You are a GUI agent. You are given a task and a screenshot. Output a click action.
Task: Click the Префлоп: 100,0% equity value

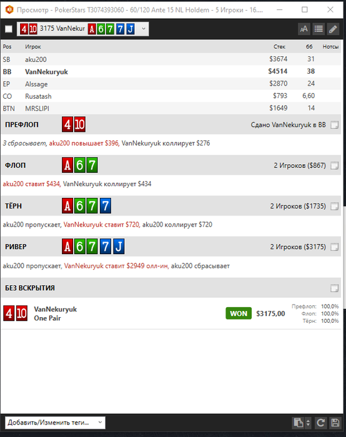coord(330,307)
